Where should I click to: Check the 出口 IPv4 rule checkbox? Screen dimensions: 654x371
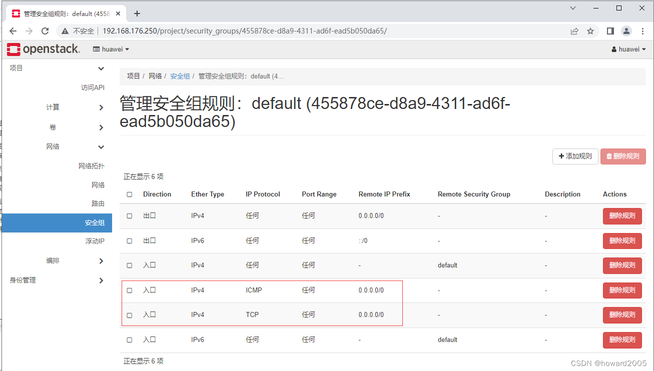click(x=130, y=216)
